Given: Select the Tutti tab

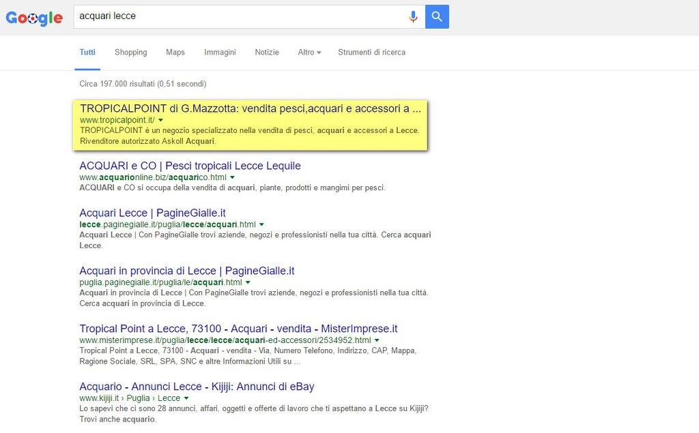Looking at the screenshot, I should point(87,52).
